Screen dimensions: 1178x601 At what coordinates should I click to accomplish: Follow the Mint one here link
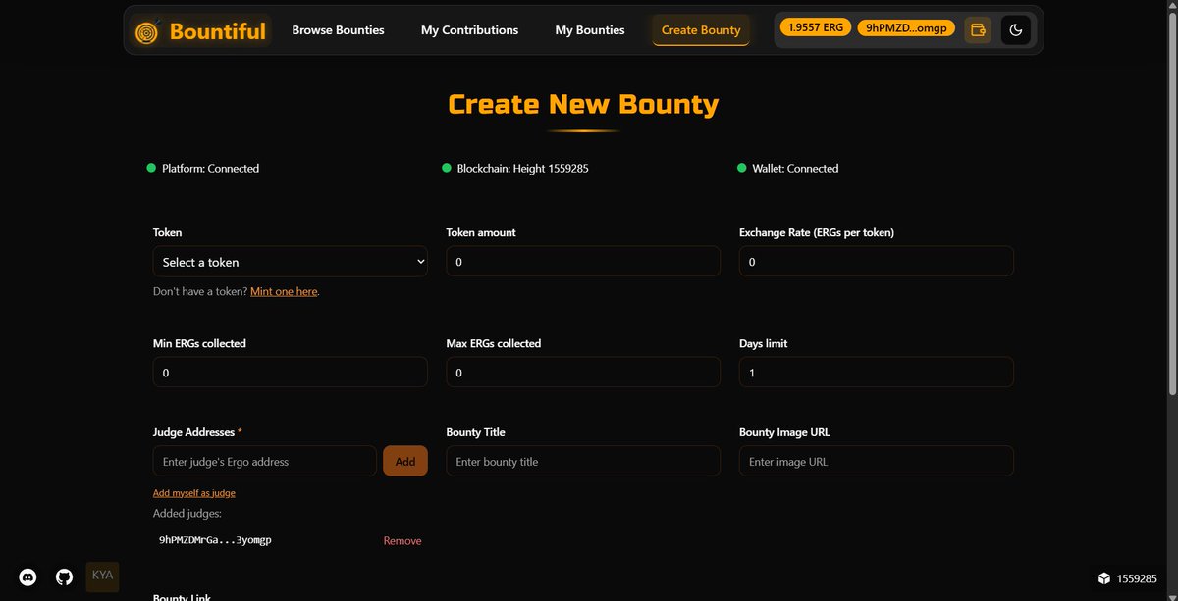pos(284,291)
